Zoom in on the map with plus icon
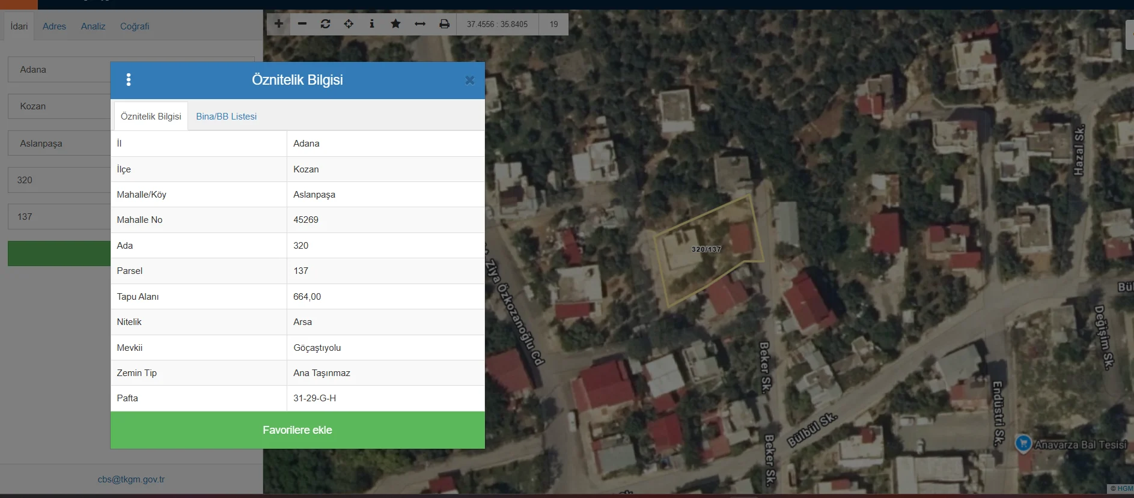The width and height of the screenshot is (1134, 498). click(x=278, y=24)
